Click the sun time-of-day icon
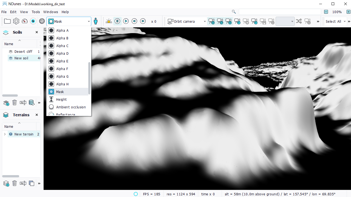Screen dimensions: 351x197 (x=109, y=21)
